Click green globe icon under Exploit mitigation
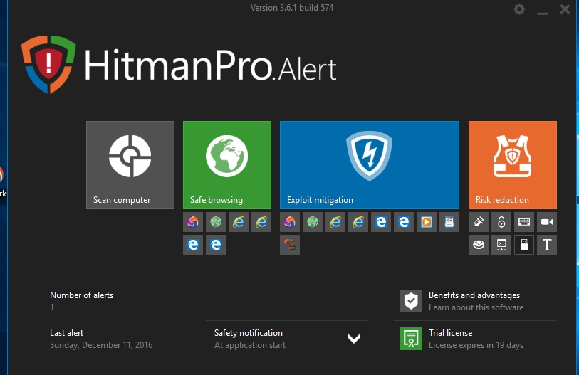 [313, 222]
